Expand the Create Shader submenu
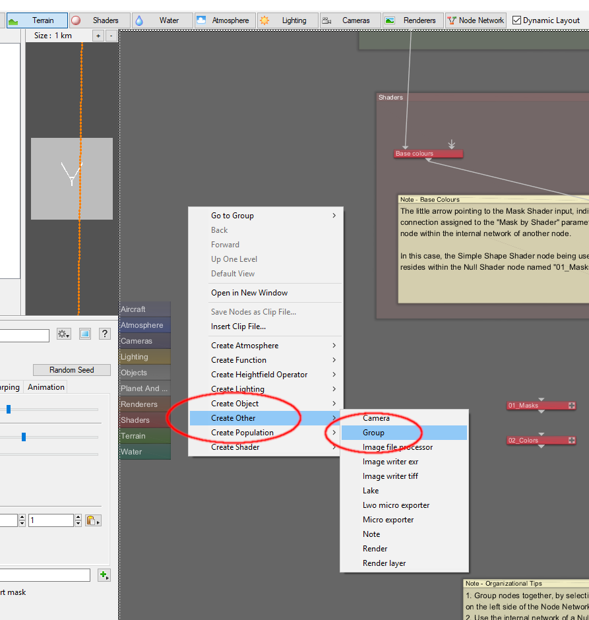 [x=266, y=447]
